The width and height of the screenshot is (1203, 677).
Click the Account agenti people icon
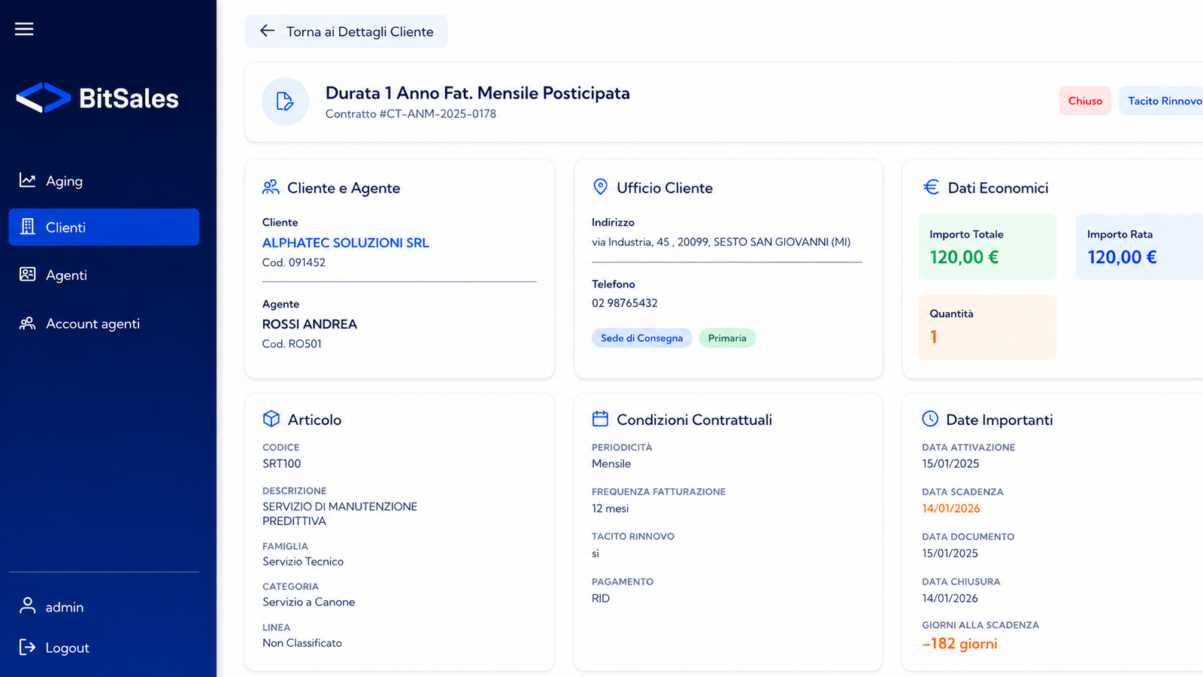pos(28,323)
